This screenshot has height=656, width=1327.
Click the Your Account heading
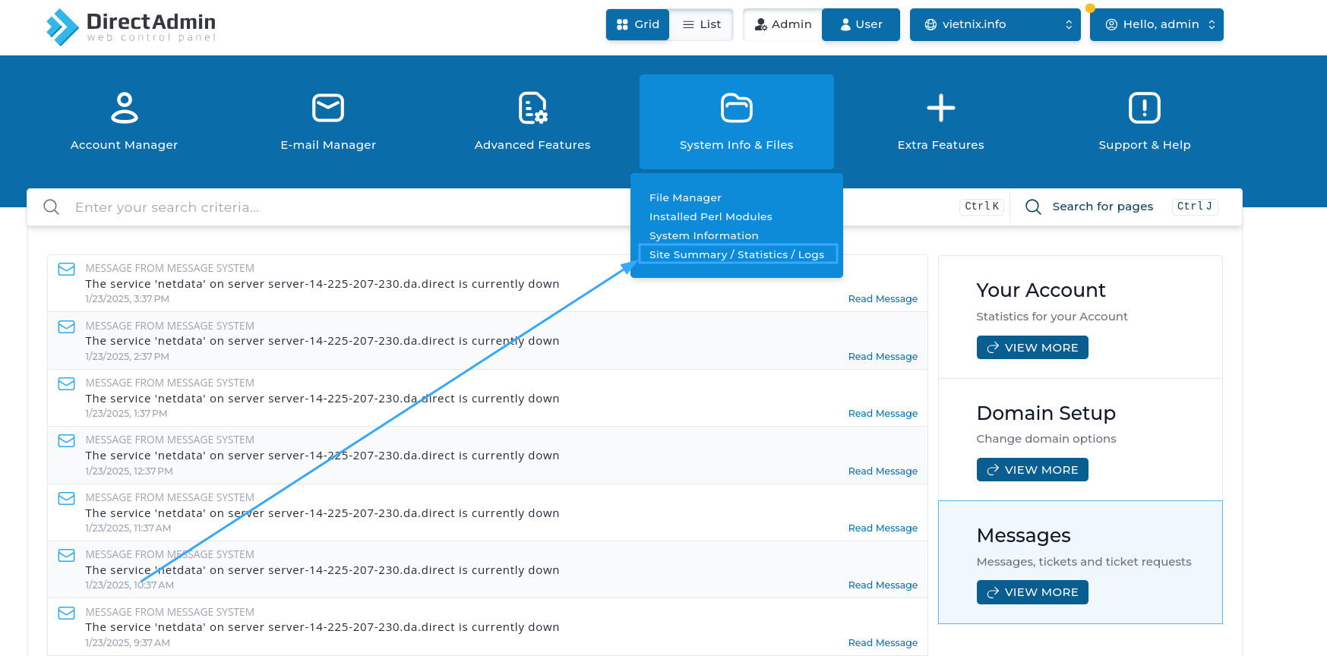1041,290
